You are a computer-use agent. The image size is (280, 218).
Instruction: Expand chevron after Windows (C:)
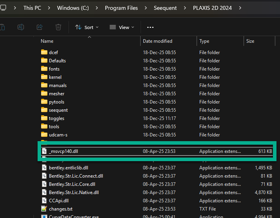97,8
